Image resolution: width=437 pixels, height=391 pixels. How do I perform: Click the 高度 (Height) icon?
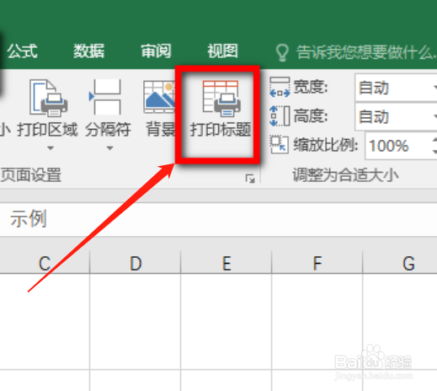click(x=280, y=115)
